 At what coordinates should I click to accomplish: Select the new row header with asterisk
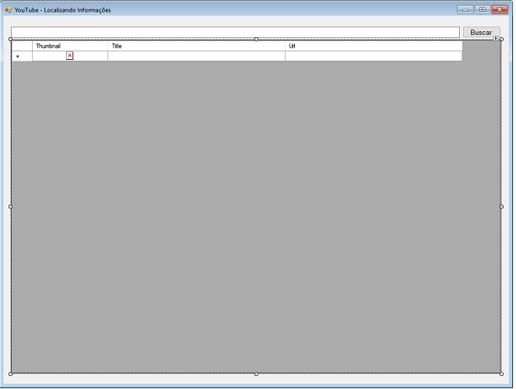pyautogui.click(x=22, y=56)
